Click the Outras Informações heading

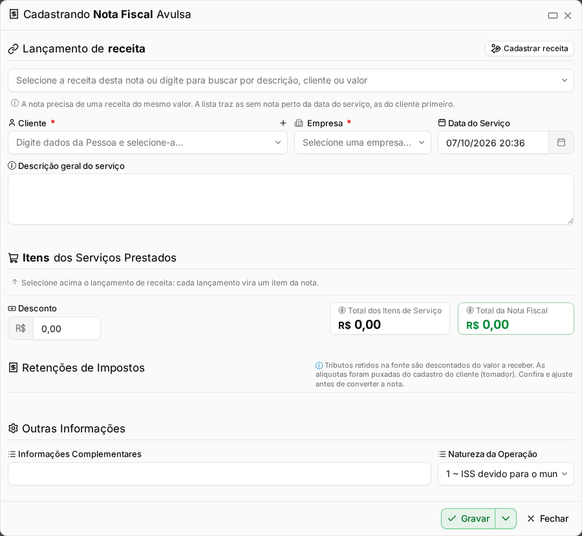(74, 429)
